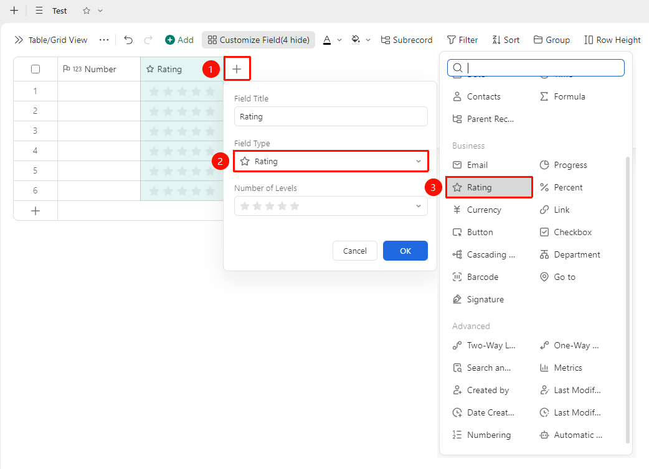
Task: Click the OK button
Action: coord(405,251)
